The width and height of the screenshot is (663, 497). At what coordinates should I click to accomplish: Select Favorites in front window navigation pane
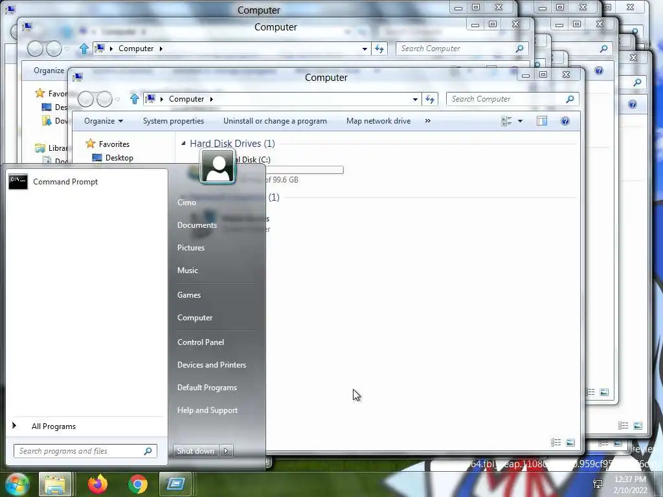114,144
